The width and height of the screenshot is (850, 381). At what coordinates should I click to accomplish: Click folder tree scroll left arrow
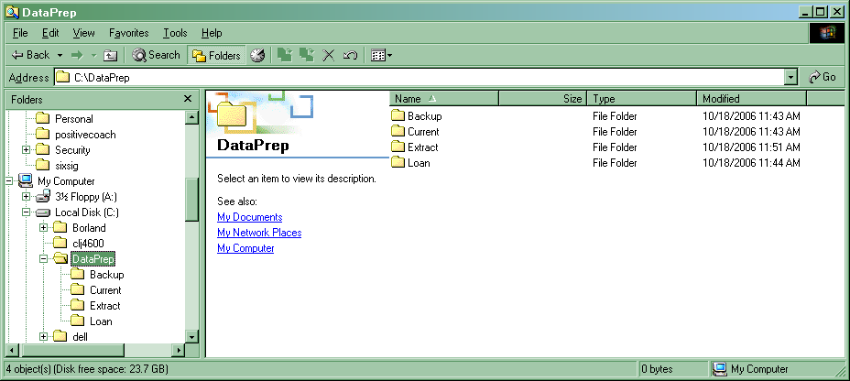(x=12, y=350)
